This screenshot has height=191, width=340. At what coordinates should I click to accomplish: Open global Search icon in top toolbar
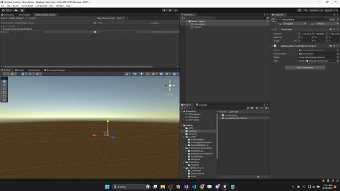305,10
